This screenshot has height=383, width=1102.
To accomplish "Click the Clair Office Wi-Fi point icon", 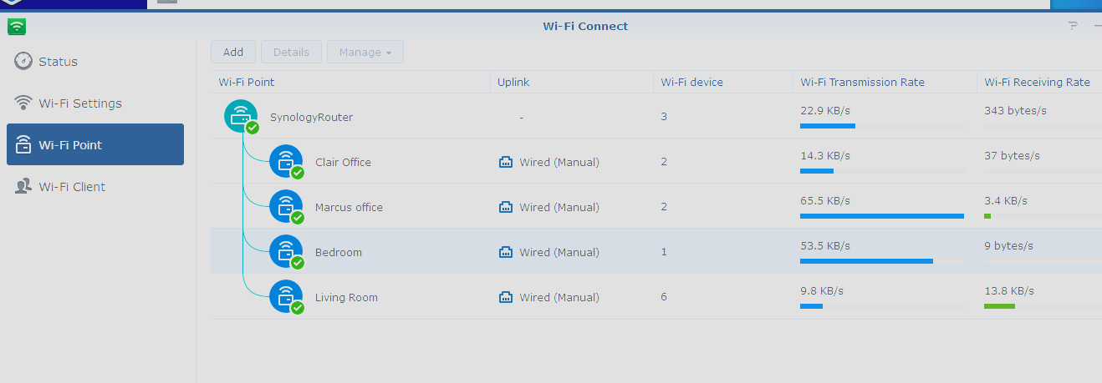I will click(286, 161).
